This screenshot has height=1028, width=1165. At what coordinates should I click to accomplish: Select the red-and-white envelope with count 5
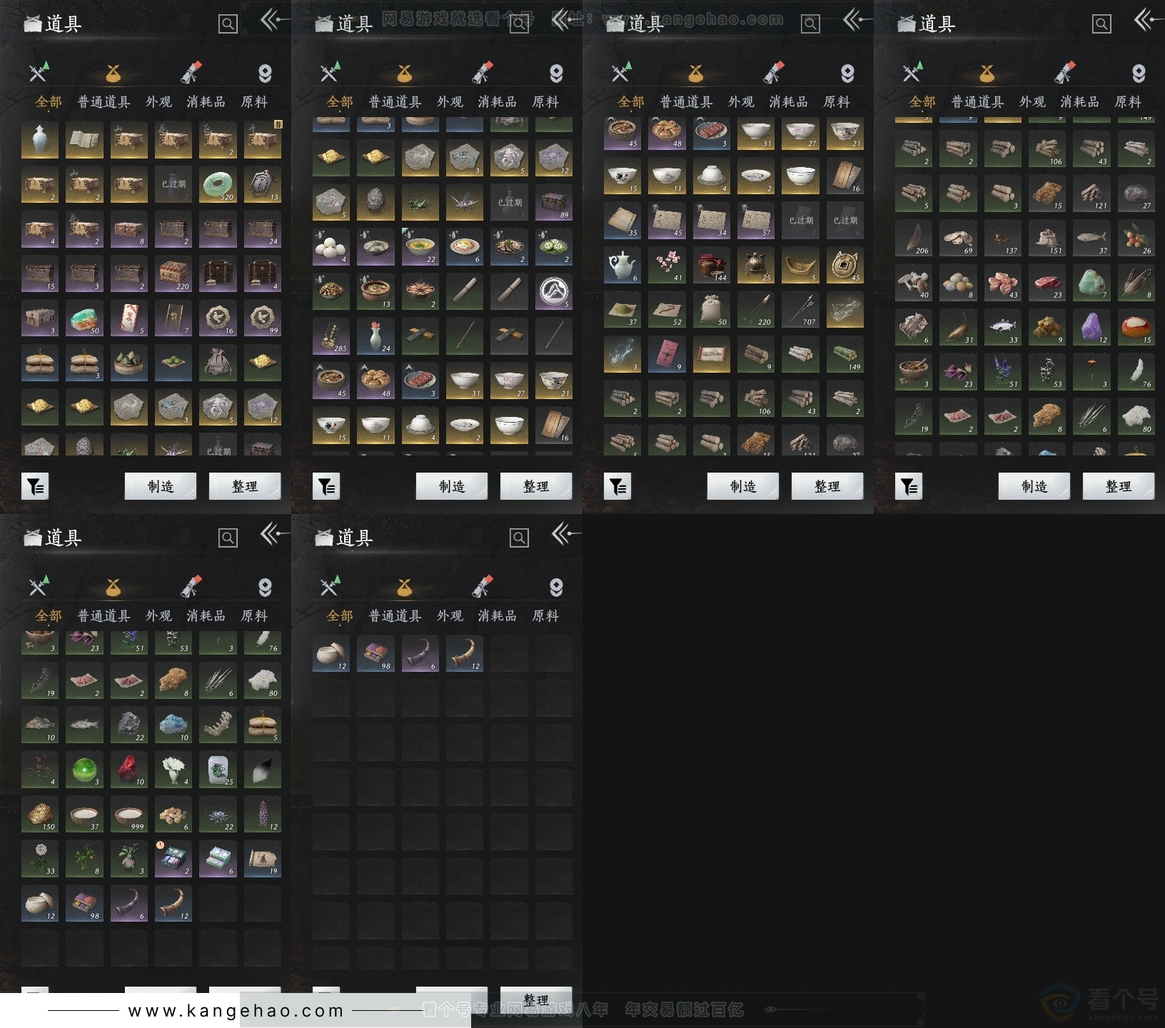pos(129,318)
